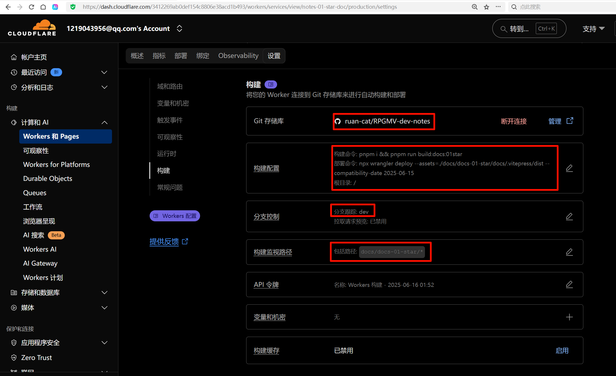
Task: Edit the 构建监视路径 include paths
Action: coord(569,252)
